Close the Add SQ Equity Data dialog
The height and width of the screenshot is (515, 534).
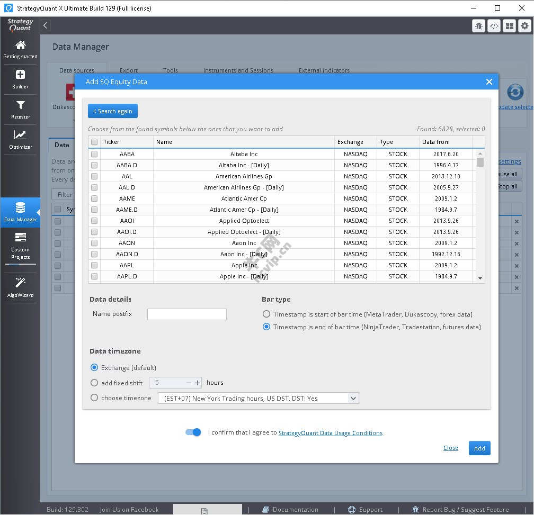point(489,82)
